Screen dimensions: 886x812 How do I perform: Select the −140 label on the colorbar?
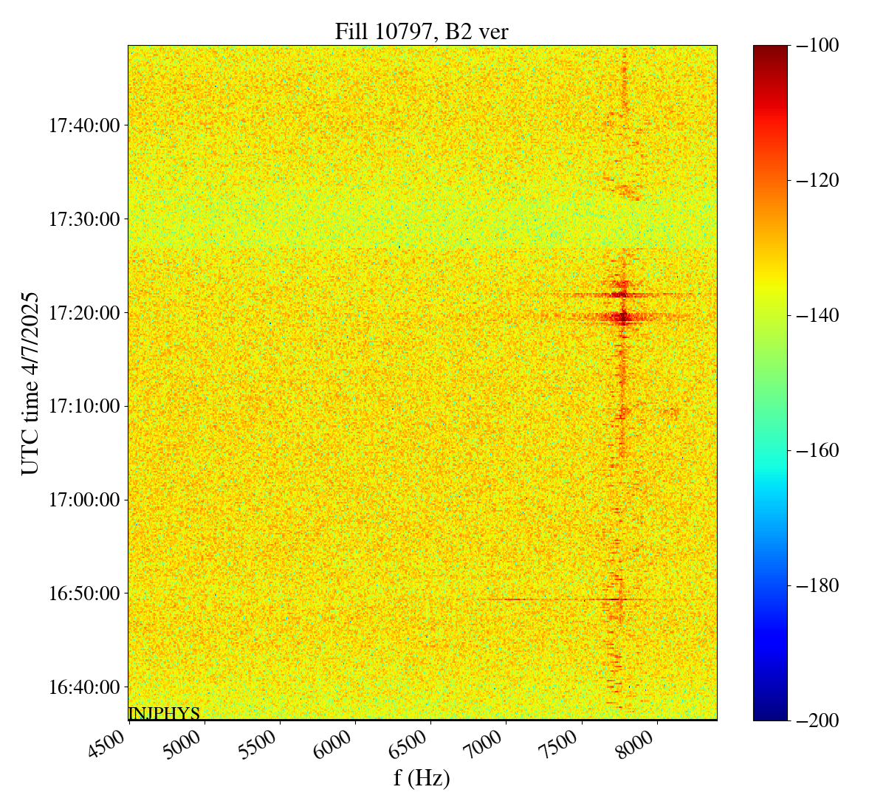[x=814, y=315]
